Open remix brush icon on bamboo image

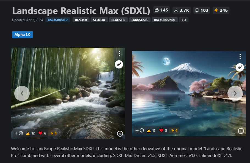(x=119, y=64)
